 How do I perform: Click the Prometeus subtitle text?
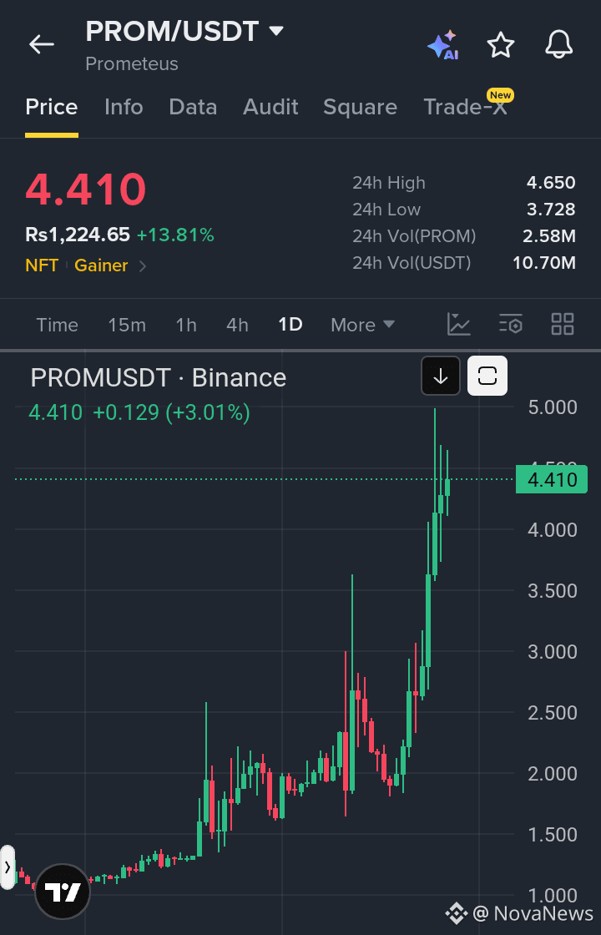coord(132,63)
